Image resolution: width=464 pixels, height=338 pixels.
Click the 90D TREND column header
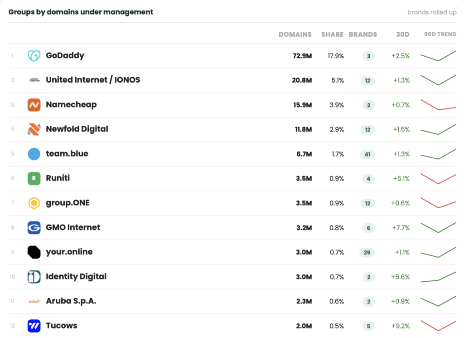pos(440,34)
